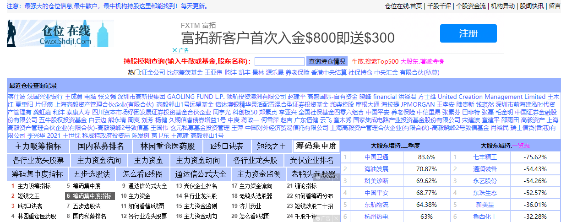
Task: Open the 留言 page from the top navigation
Action: click(x=555, y=6)
